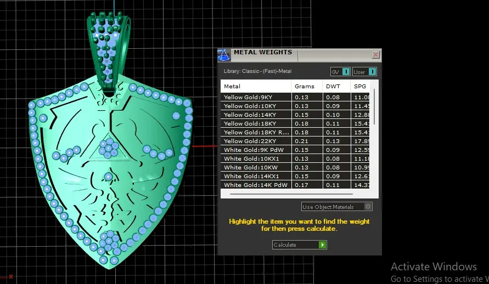This screenshot has height=284, width=489.
Task: Select the Yellow Gold:9KY row
Action: pyautogui.click(x=295, y=97)
